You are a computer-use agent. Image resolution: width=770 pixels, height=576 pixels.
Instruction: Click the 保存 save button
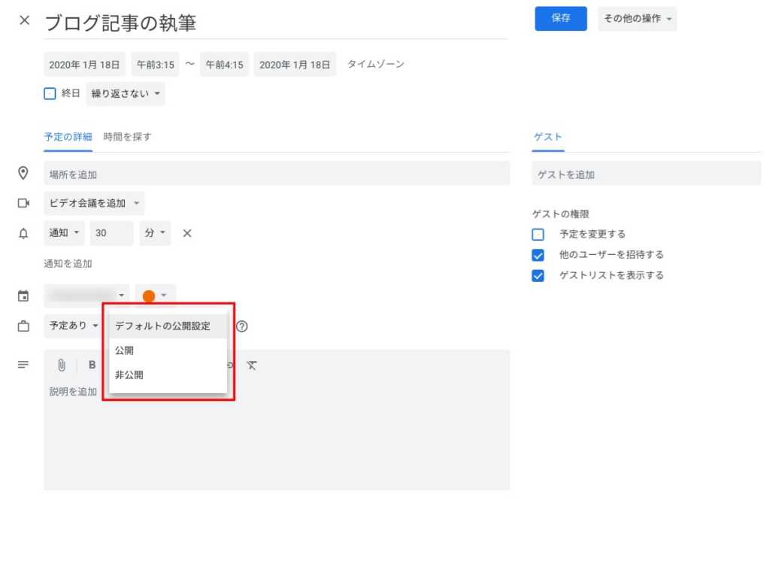(560, 20)
